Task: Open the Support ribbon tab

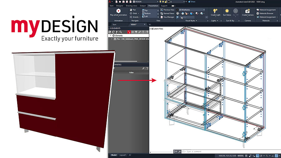Action: pos(164,6)
